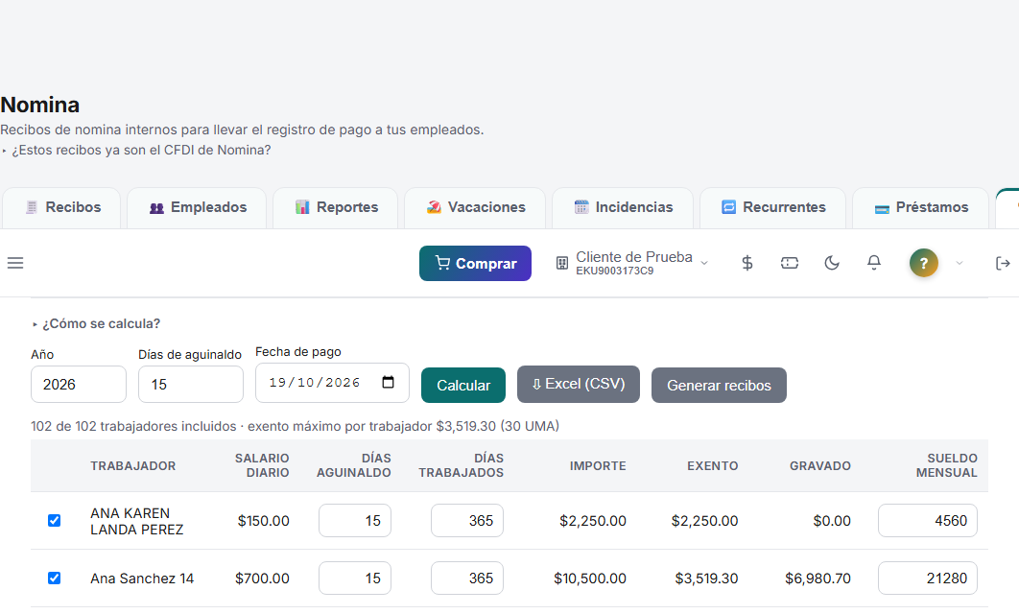
Task: Click the people icon on Empleados tab
Action: click(156, 208)
